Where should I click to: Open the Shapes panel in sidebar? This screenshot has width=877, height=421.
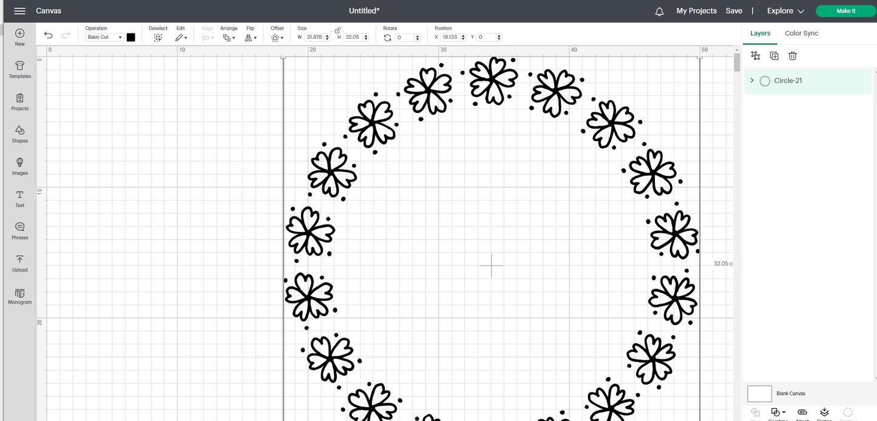click(x=19, y=134)
